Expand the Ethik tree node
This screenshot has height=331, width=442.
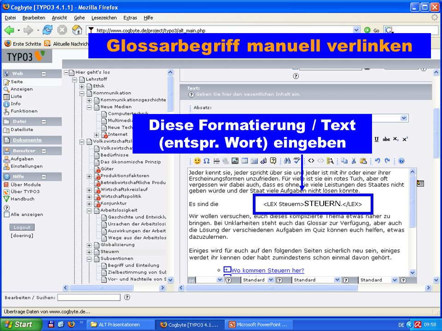click(82, 86)
